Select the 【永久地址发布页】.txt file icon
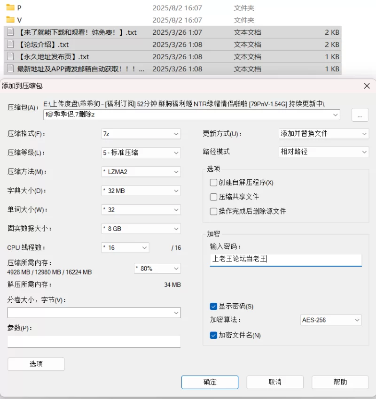The height and width of the screenshot is (399, 376). pos(10,56)
